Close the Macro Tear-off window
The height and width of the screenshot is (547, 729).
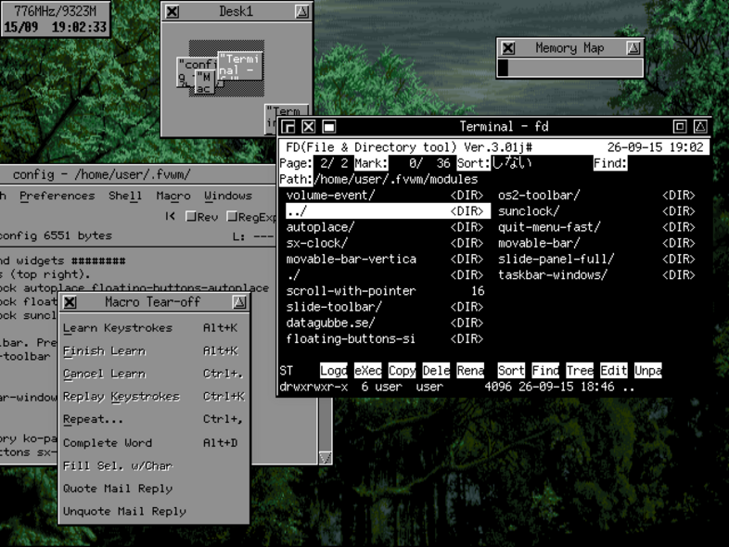point(70,302)
